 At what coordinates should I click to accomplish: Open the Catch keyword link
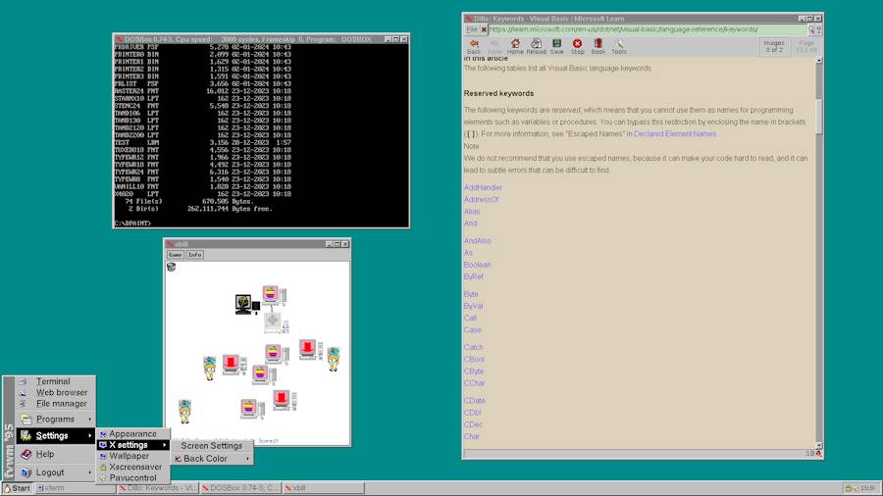click(x=473, y=348)
